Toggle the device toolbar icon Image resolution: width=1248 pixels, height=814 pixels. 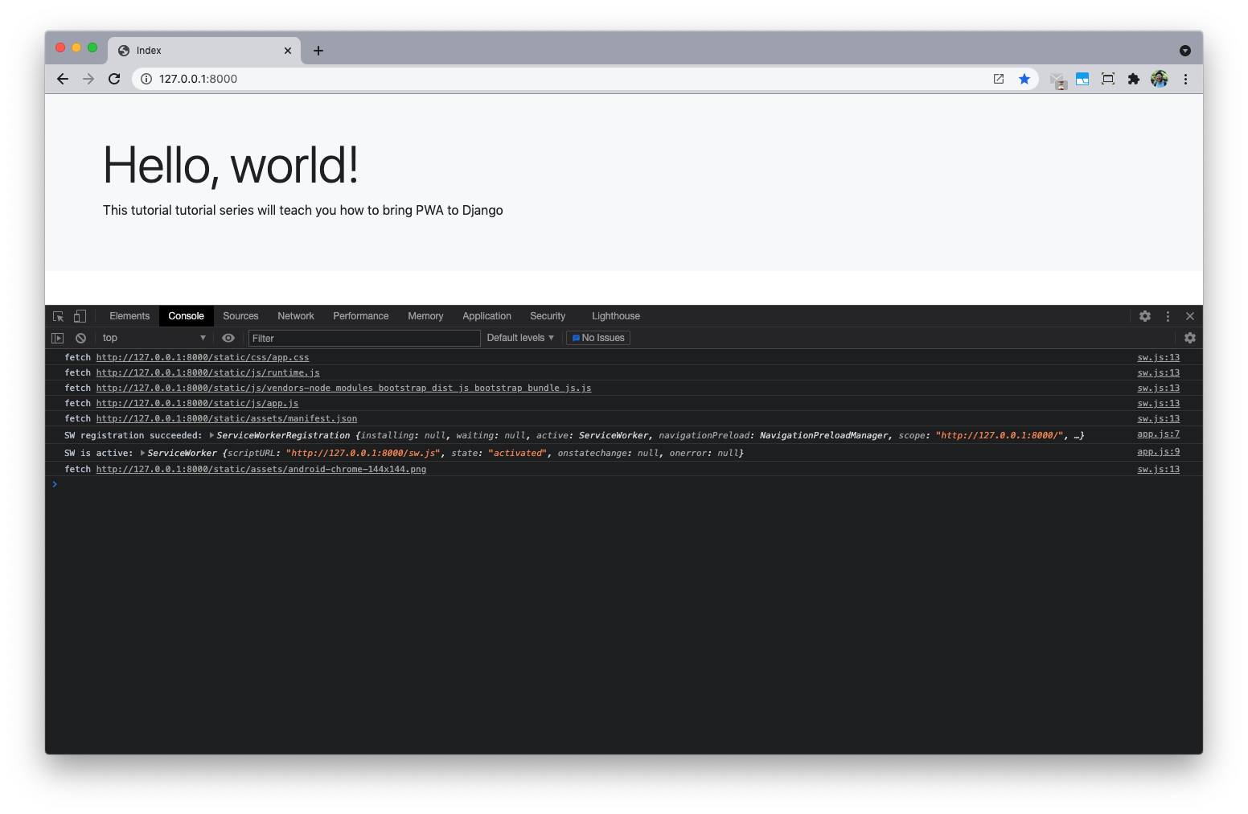point(80,316)
